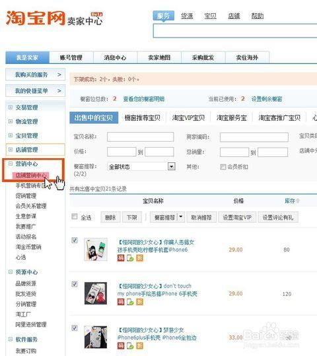The width and height of the screenshot is (317, 356).
Task: Click the orange 折 badge under the 梦游少女 item
Action: [139, 345]
